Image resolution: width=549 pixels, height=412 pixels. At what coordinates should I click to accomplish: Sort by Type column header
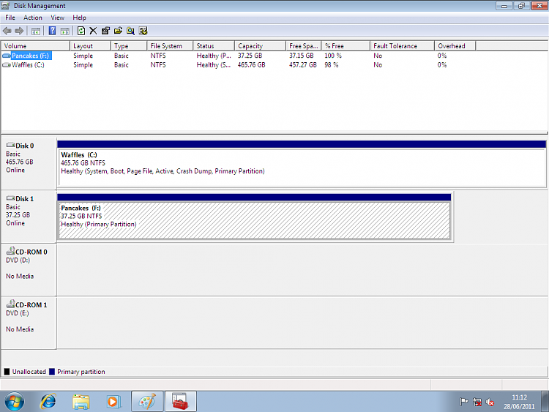(129, 46)
